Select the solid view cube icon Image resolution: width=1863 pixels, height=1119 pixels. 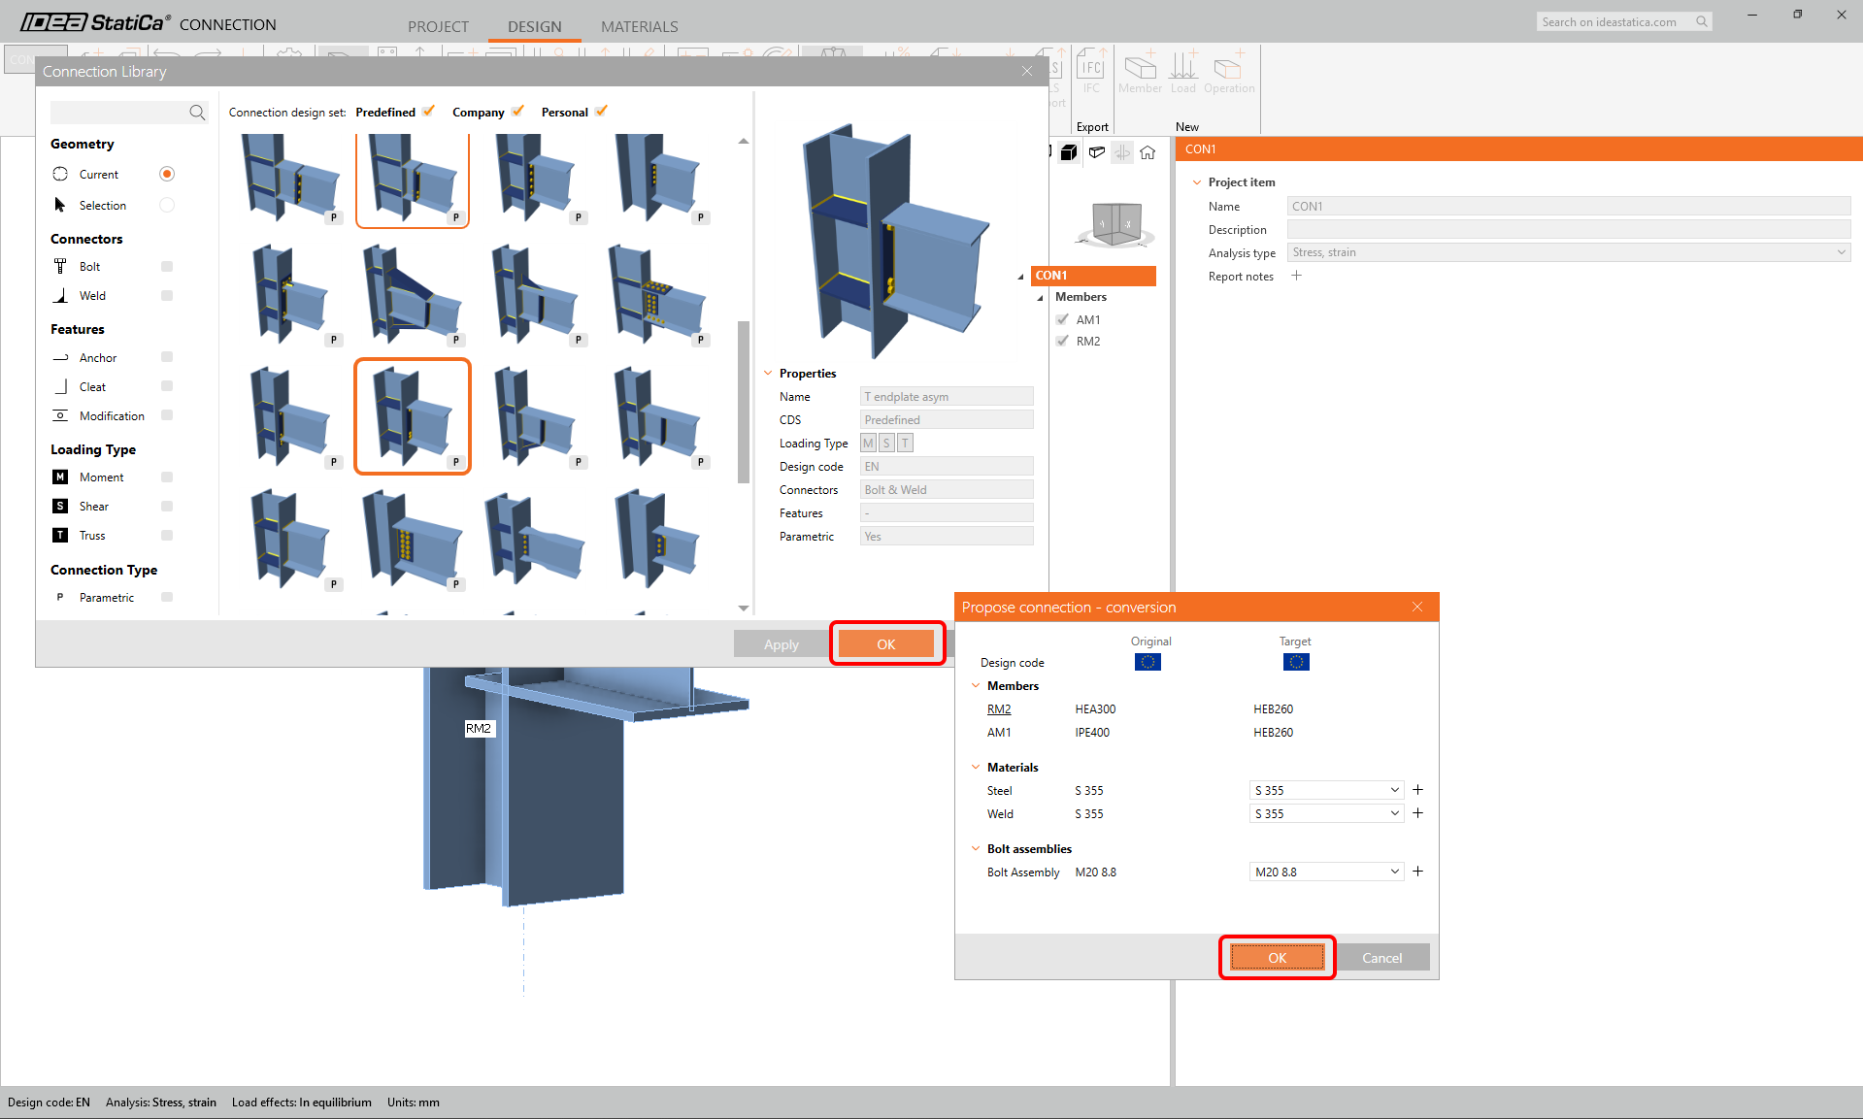[1069, 152]
